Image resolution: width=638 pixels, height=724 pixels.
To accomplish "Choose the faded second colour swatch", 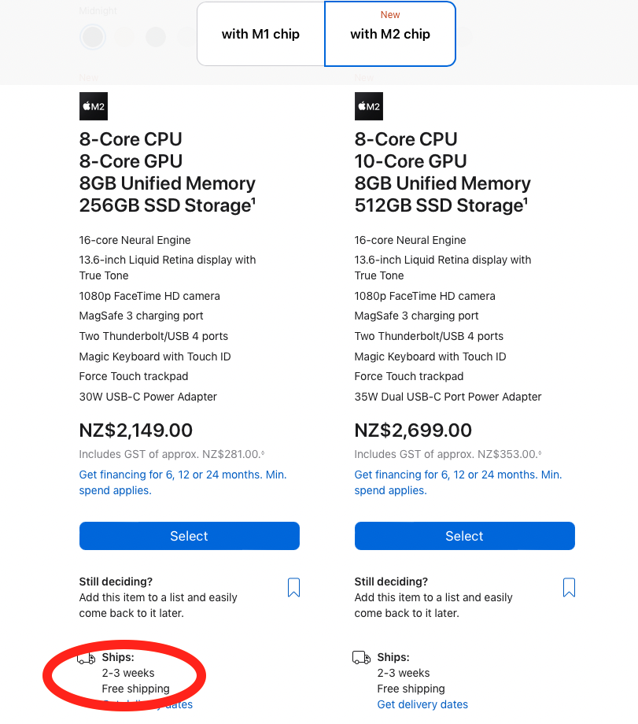I will point(124,37).
